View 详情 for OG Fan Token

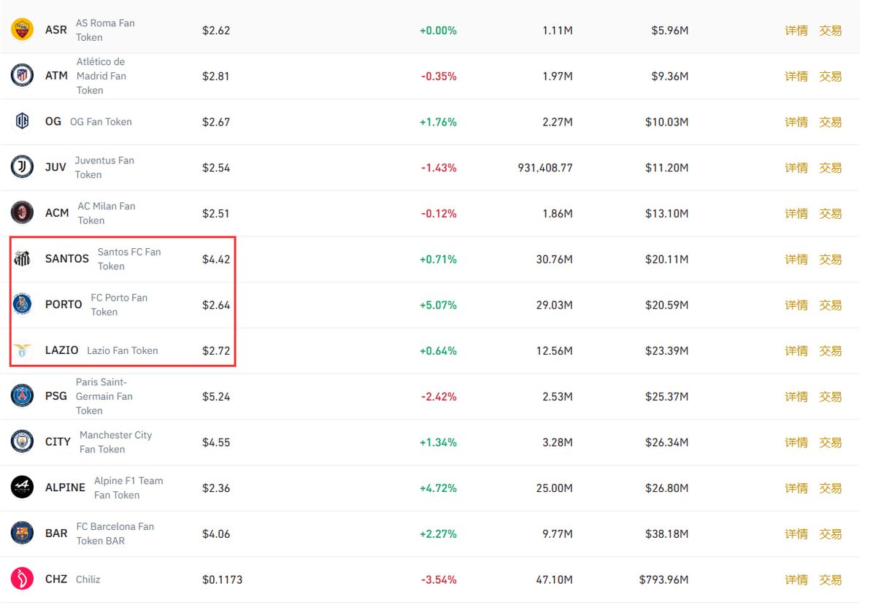tap(796, 122)
